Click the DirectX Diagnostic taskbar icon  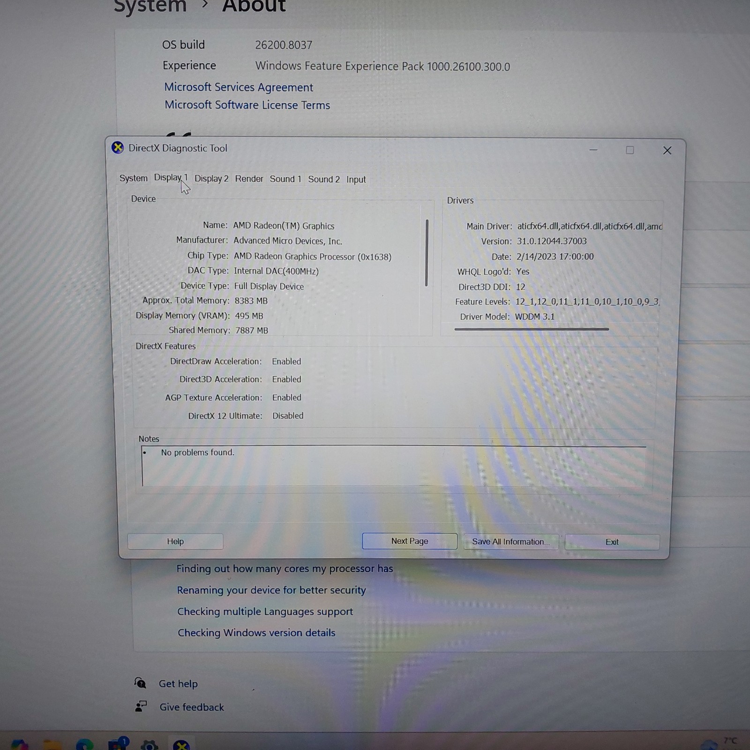(181, 745)
